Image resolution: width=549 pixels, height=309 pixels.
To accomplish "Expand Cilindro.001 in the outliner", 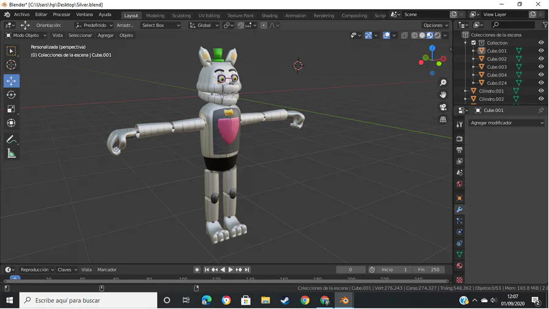I will pos(465,91).
